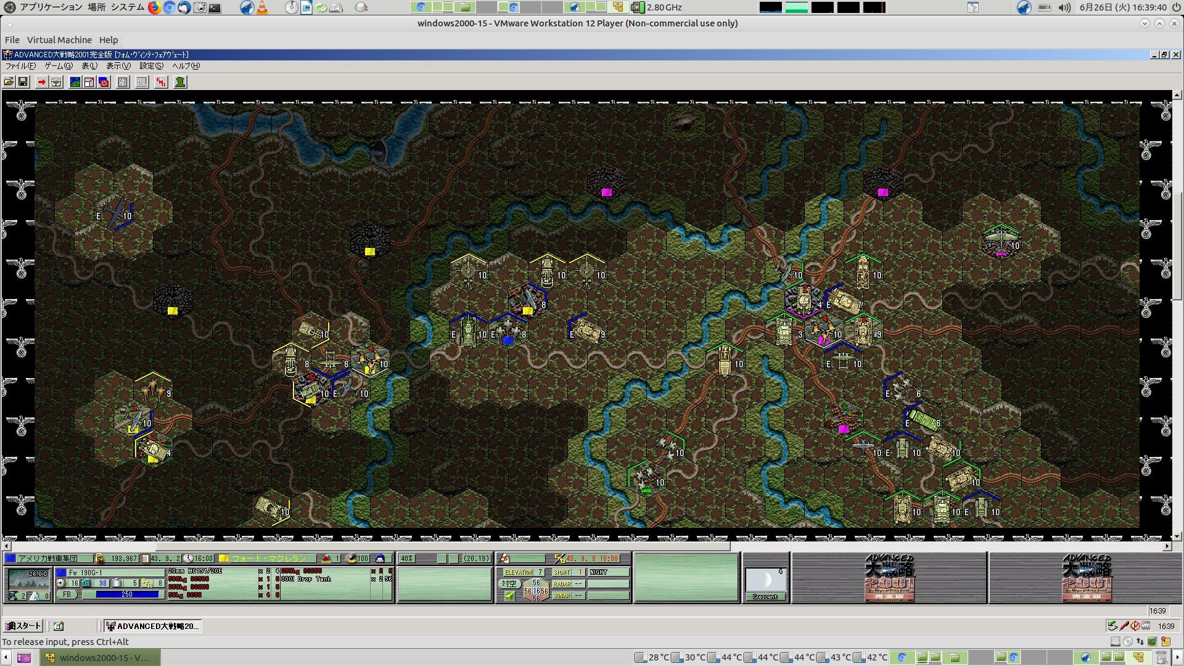Screen dimensions: 1184x666
Task: Select the bomber unit on northwest hex
Action: tap(115, 214)
